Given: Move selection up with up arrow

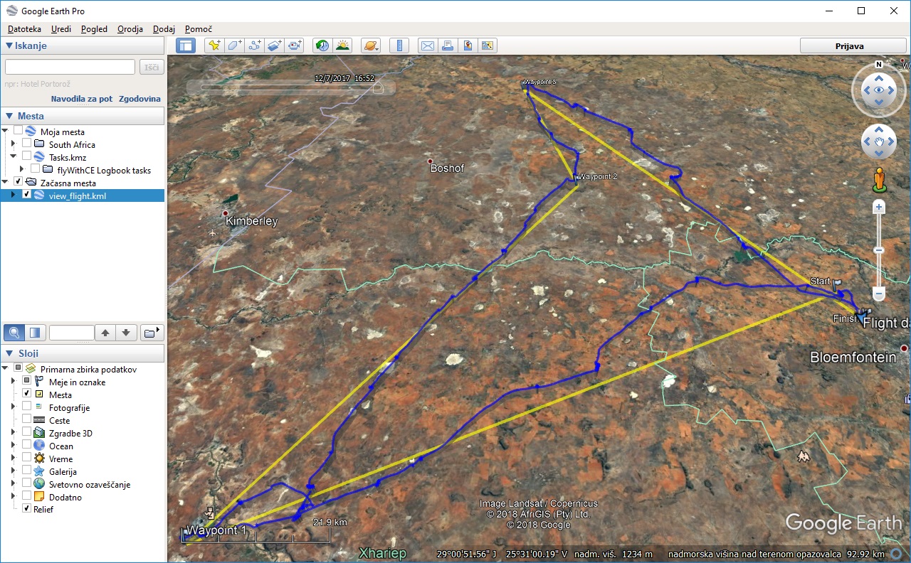Looking at the screenshot, I should pos(105,332).
